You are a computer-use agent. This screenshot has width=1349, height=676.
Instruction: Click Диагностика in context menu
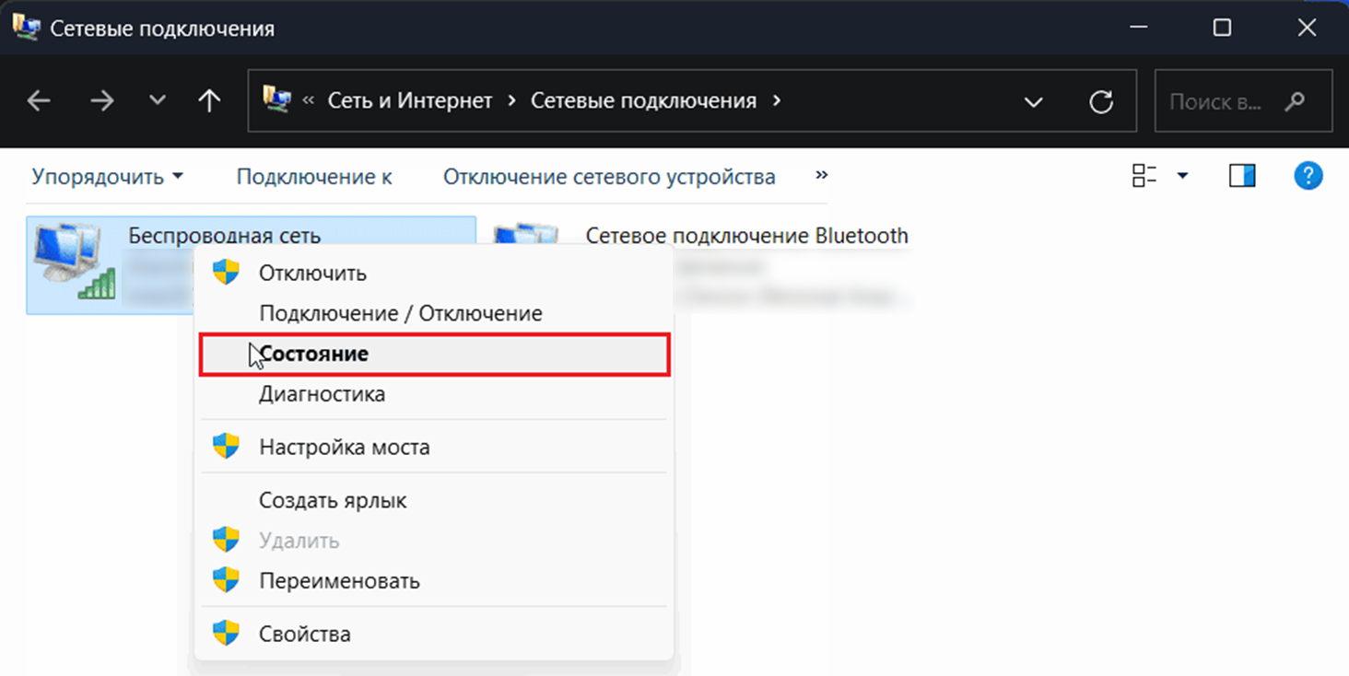pos(322,394)
